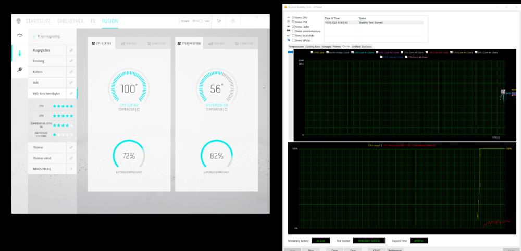
Task: Click the link icon beside Kühlen profile
Action: click(x=71, y=72)
